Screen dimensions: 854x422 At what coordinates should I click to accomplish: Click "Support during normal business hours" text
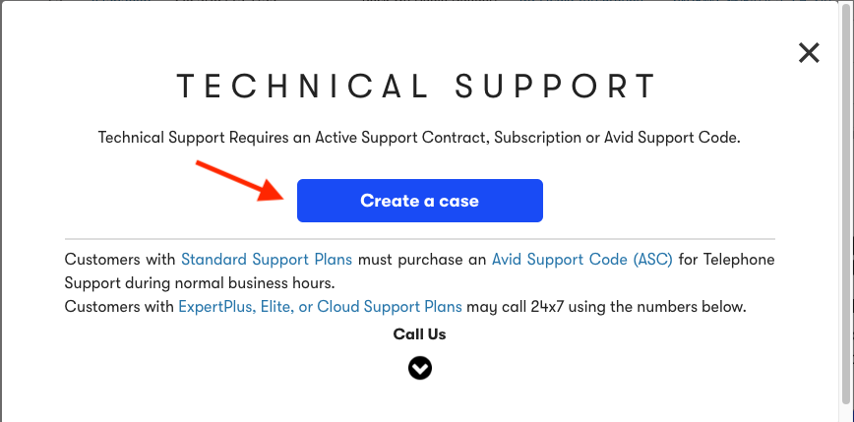(x=200, y=283)
